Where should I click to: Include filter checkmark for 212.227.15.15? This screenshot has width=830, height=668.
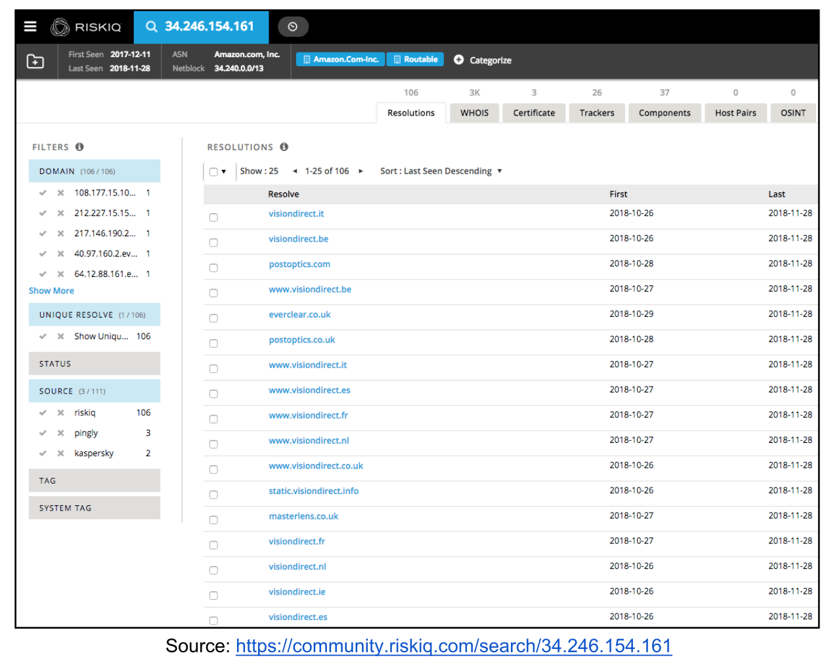pyautogui.click(x=43, y=213)
